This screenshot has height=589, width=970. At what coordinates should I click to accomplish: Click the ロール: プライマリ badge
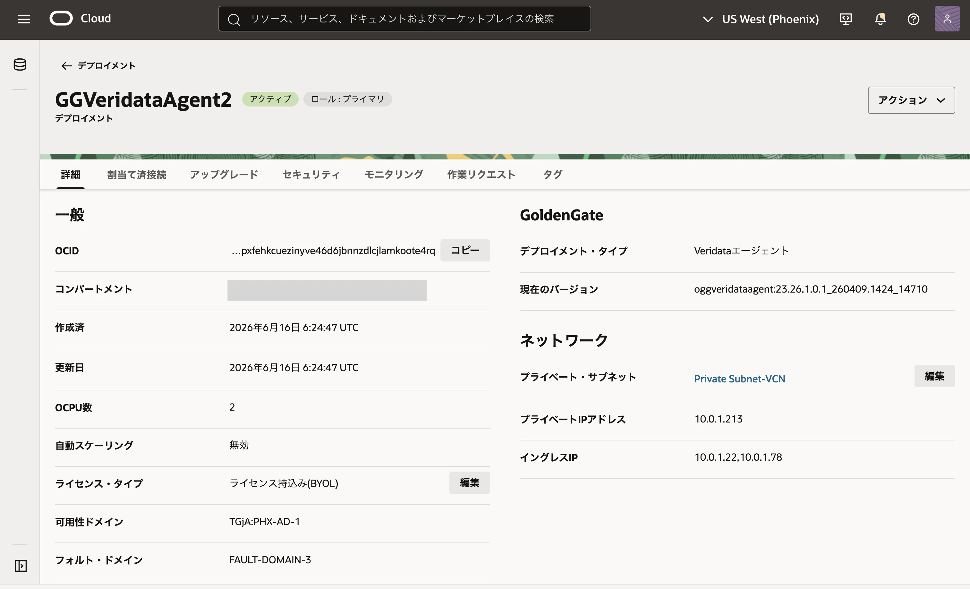348,99
